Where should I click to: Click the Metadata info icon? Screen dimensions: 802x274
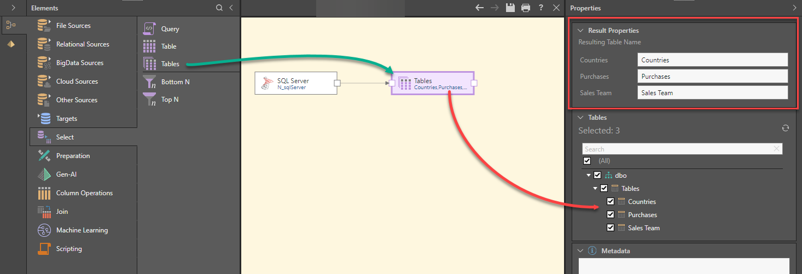pyautogui.click(x=592, y=251)
